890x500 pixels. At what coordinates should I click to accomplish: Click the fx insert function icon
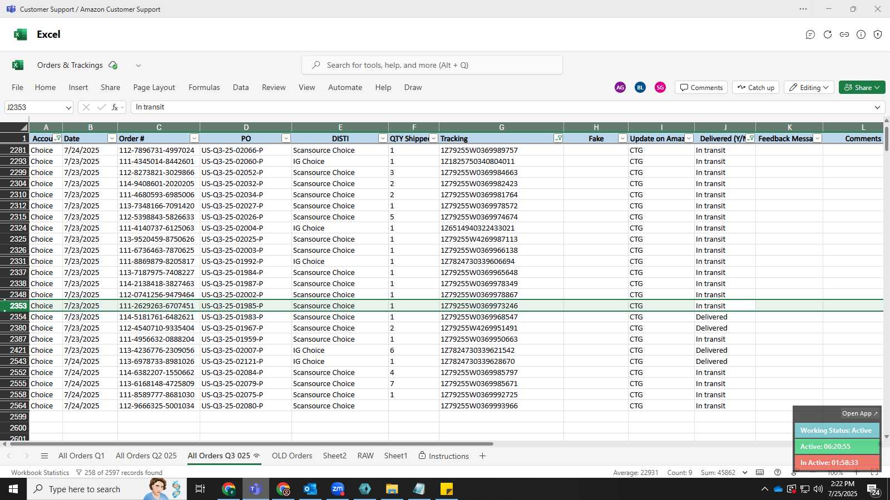tap(115, 107)
